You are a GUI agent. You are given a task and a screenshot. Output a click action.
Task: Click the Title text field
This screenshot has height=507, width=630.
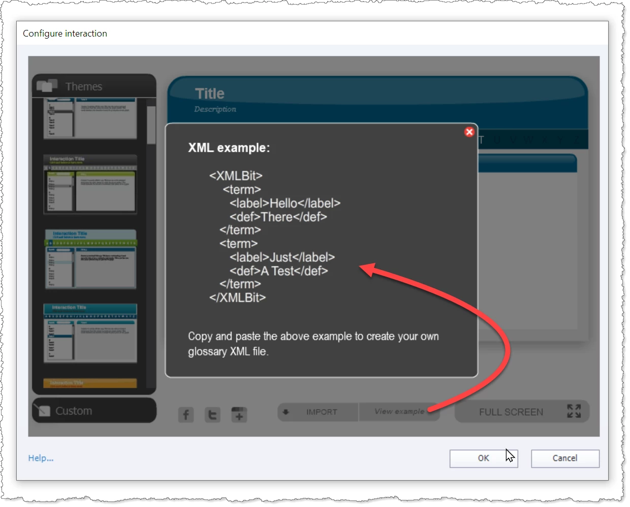click(x=210, y=93)
